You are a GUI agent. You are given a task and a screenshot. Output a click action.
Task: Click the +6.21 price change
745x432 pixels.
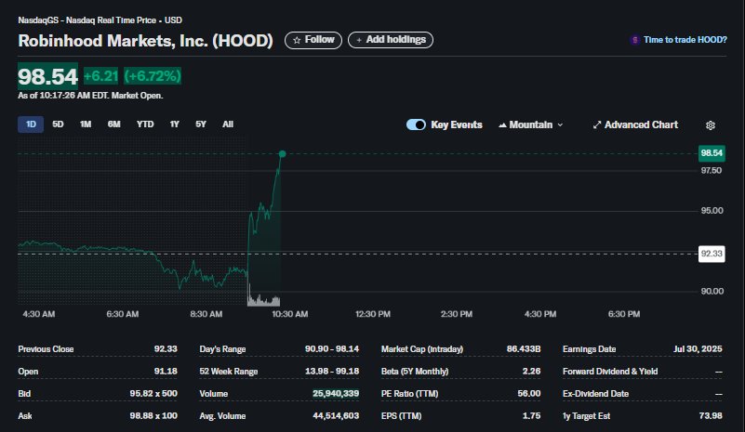(x=100, y=76)
